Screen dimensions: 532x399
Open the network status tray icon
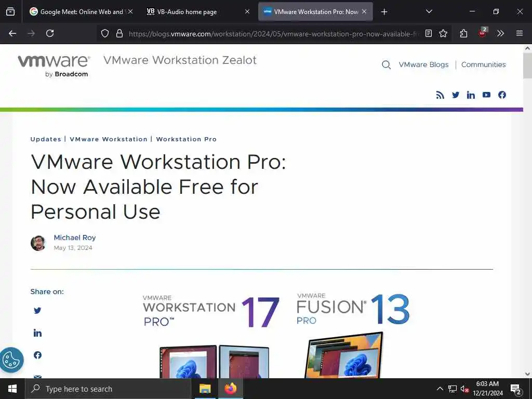[x=453, y=389]
